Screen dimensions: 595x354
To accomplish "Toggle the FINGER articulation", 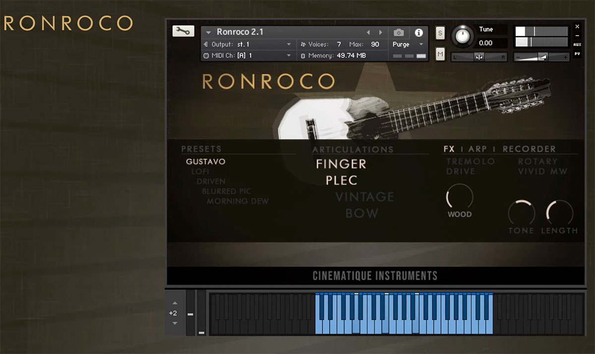I will [x=341, y=163].
